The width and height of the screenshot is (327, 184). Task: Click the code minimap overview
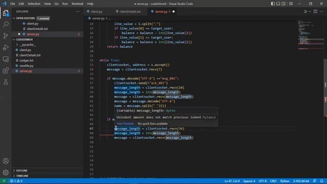(310, 35)
